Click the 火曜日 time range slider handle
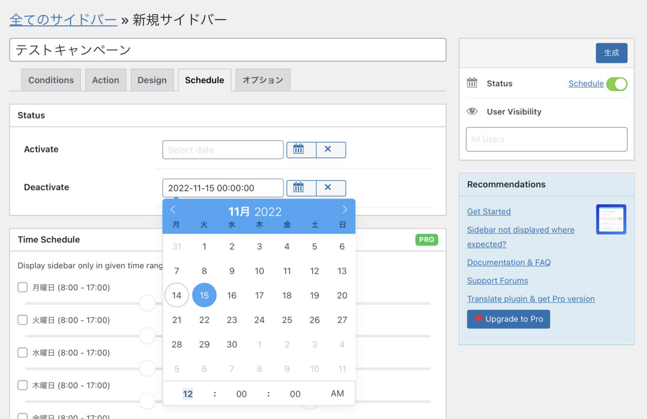This screenshot has width=647, height=419. [147, 336]
